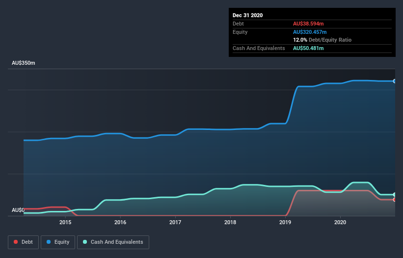Click the 2016 x-axis label
This screenshot has height=258, width=403.
coord(120,222)
